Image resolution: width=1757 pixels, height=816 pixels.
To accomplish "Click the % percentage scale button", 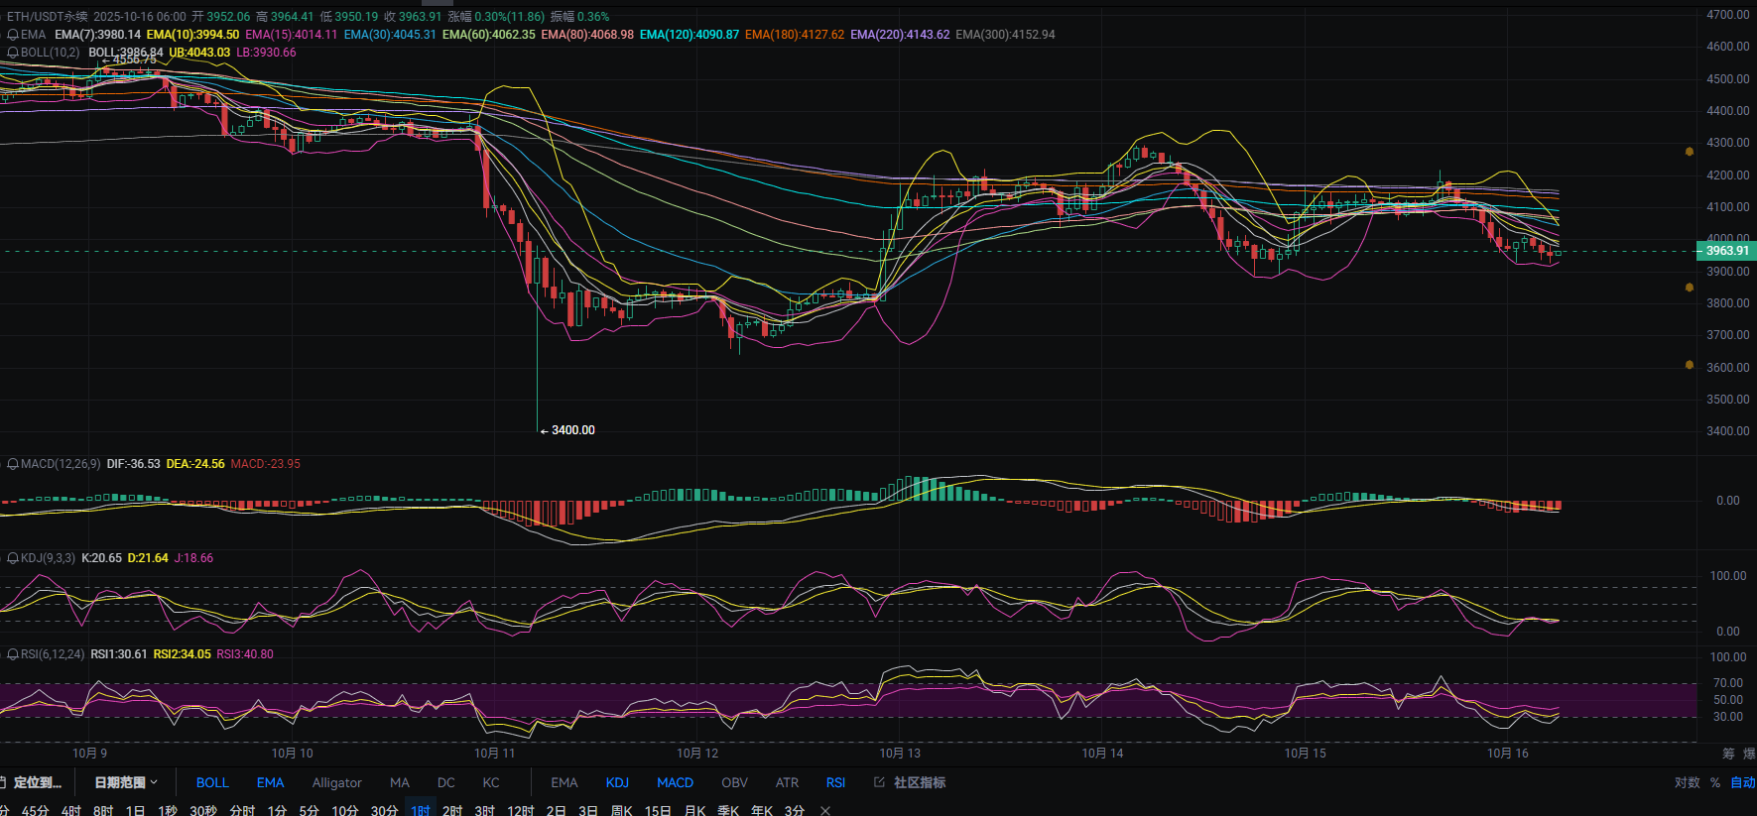I will point(1715,782).
